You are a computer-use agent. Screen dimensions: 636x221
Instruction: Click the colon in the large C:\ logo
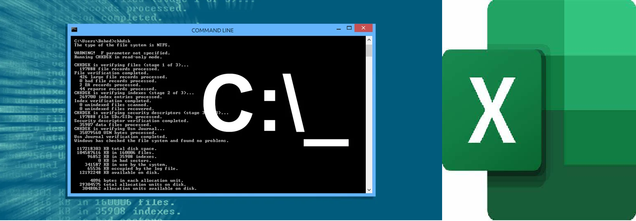point(270,110)
